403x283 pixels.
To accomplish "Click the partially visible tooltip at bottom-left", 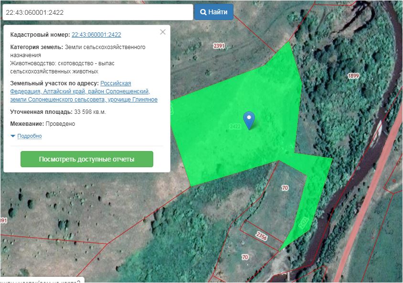I will click(42, 280).
